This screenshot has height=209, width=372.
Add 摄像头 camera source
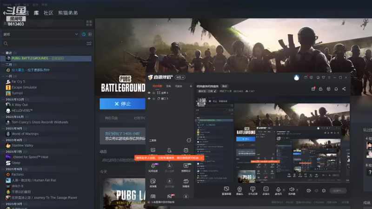coord(239,190)
